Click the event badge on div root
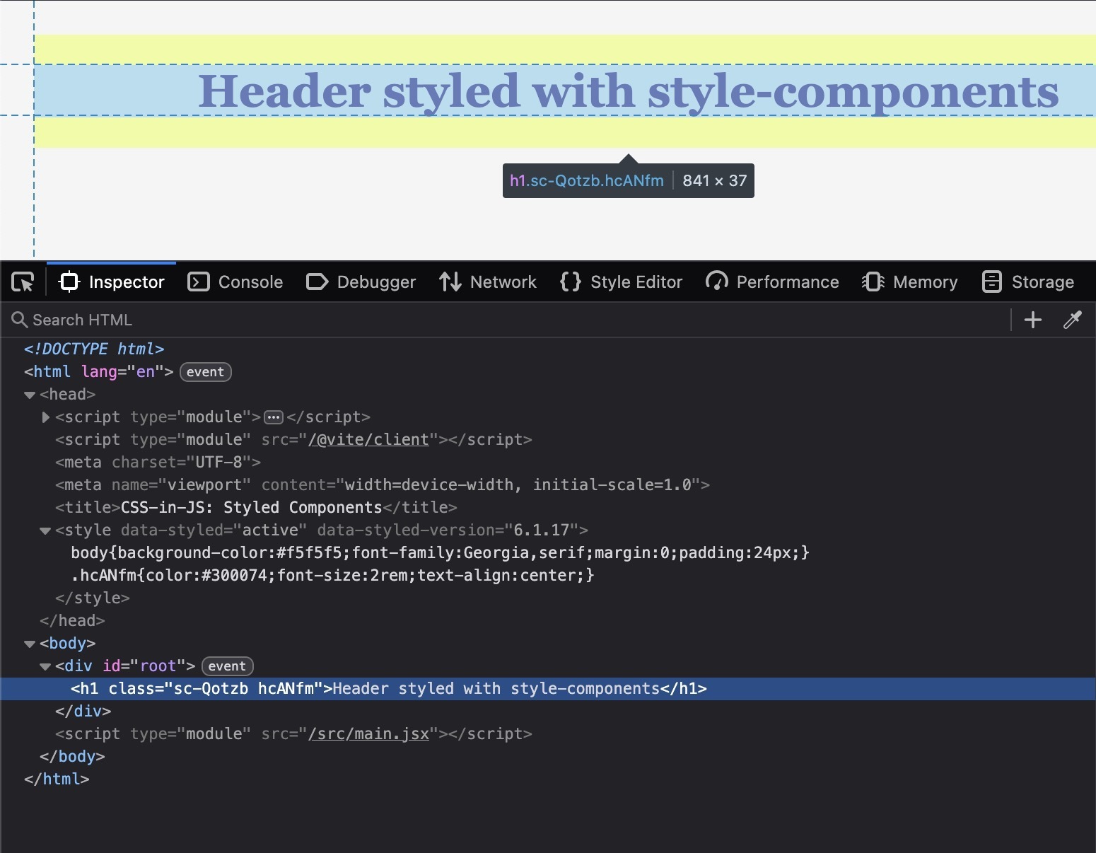The width and height of the screenshot is (1096, 853). 227,666
